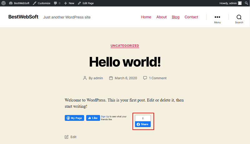Open the WordPress logo menu

coord(3,3)
